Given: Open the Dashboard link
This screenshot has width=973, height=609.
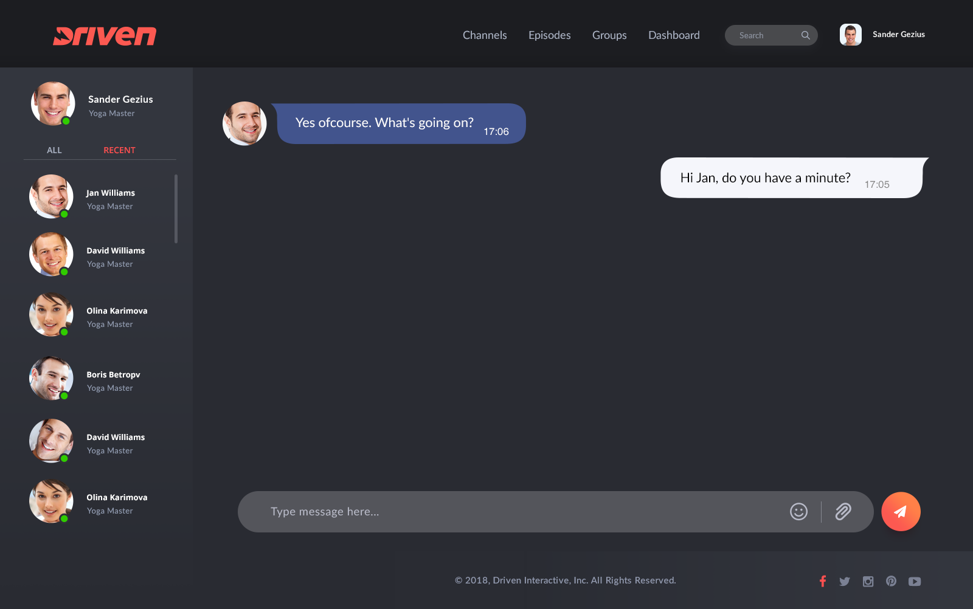Looking at the screenshot, I should pos(674,35).
